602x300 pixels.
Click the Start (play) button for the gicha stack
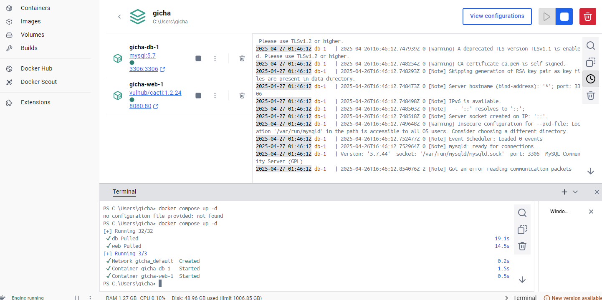pos(547,17)
